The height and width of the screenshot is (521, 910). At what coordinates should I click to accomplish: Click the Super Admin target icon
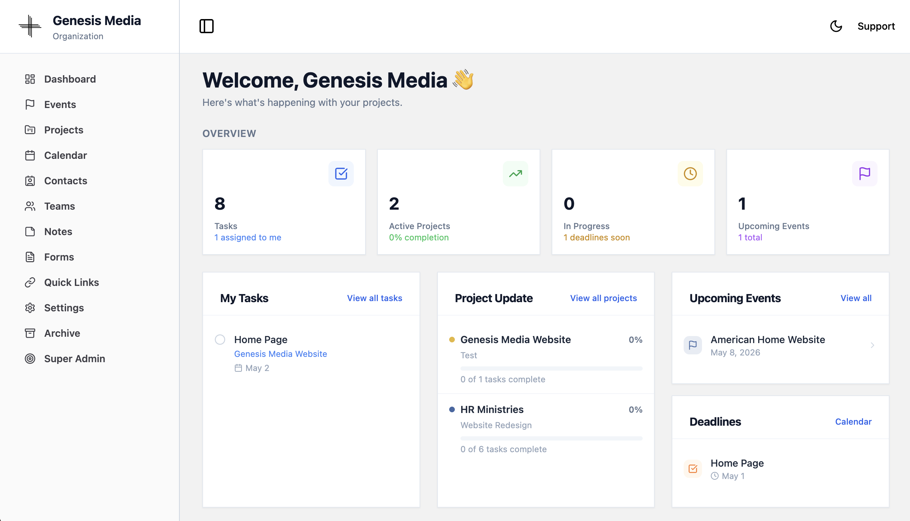pyautogui.click(x=30, y=359)
